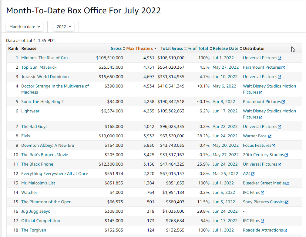Click external link icon next to Focus Features
The width and height of the screenshot is (306, 237).
274,146
